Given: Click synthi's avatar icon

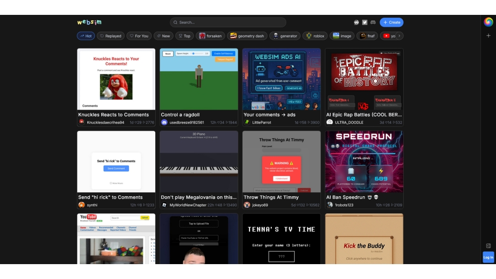Looking at the screenshot, I should coord(82,205).
